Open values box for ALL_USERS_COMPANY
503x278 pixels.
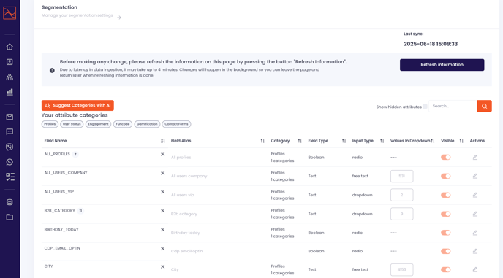[x=401, y=176]
